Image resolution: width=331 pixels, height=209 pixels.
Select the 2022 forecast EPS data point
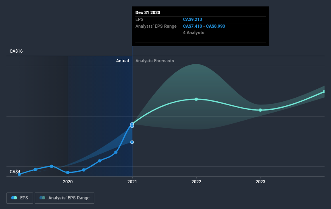tap(196, 99)
